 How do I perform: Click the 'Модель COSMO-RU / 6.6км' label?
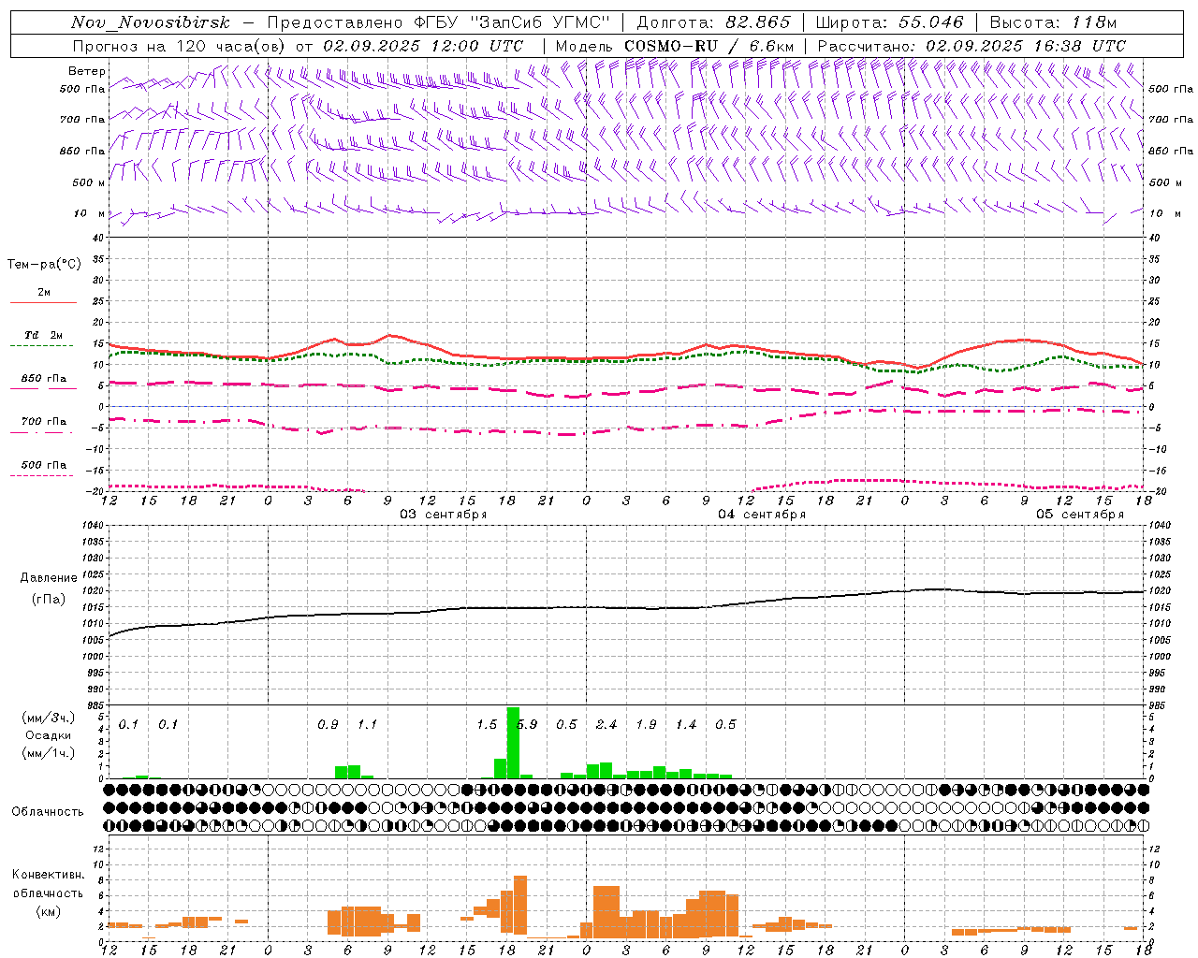coord(675,46)
